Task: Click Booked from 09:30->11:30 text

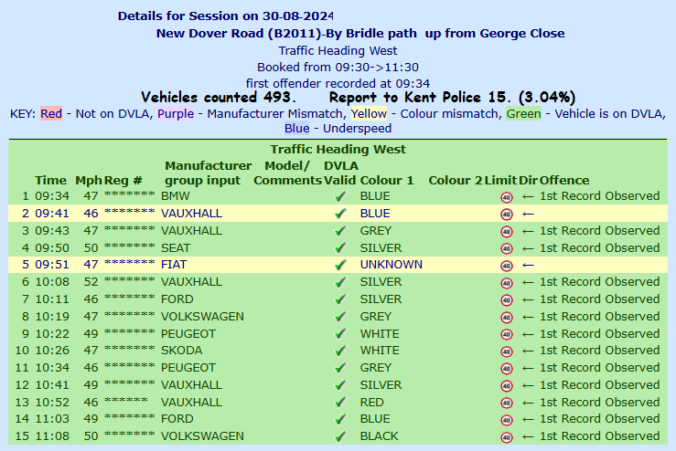Action: click(338, 68)
